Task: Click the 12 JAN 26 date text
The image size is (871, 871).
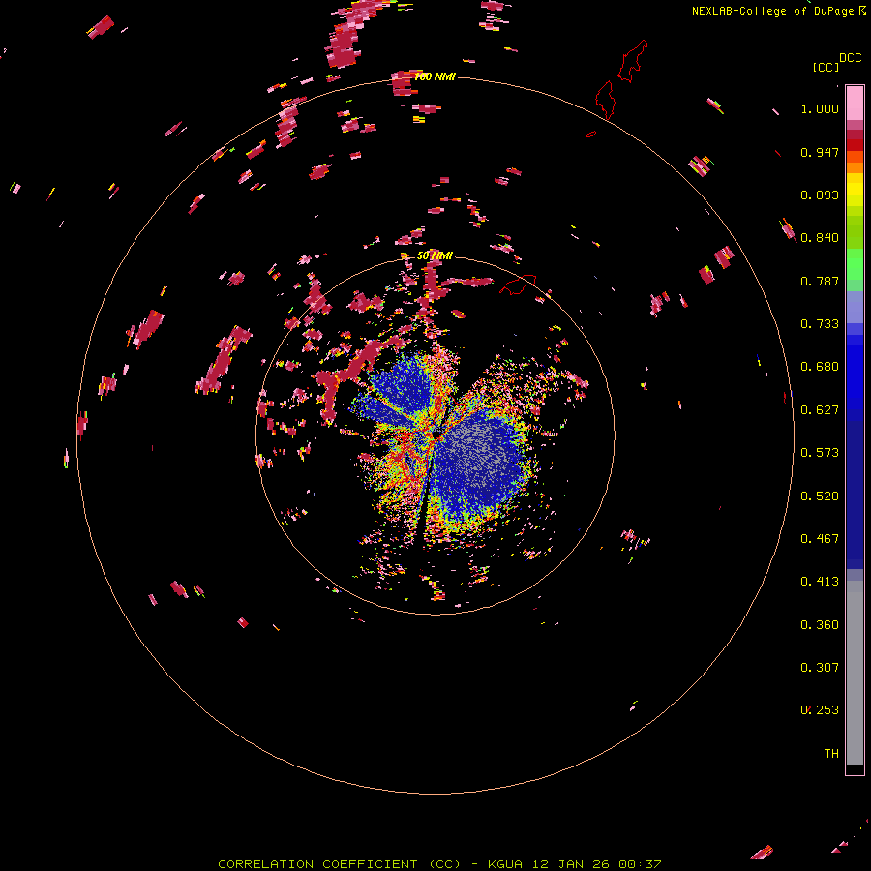Action: [570, 864]
